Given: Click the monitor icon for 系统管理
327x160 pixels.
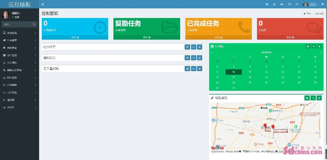Looking at the screenshot, I should coord(4,33).
